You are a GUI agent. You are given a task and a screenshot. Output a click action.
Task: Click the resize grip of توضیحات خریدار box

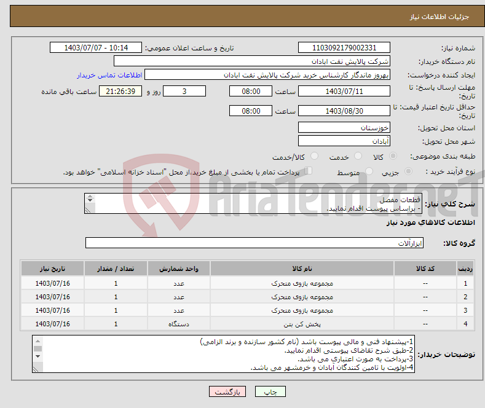tap(36, 369)
